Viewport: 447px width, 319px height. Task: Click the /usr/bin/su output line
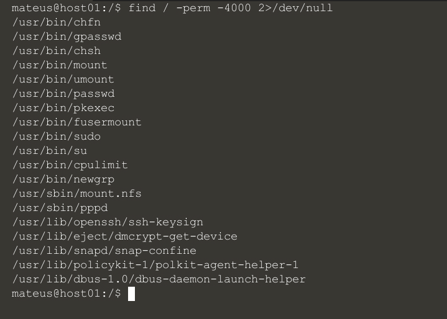[49, 151]
